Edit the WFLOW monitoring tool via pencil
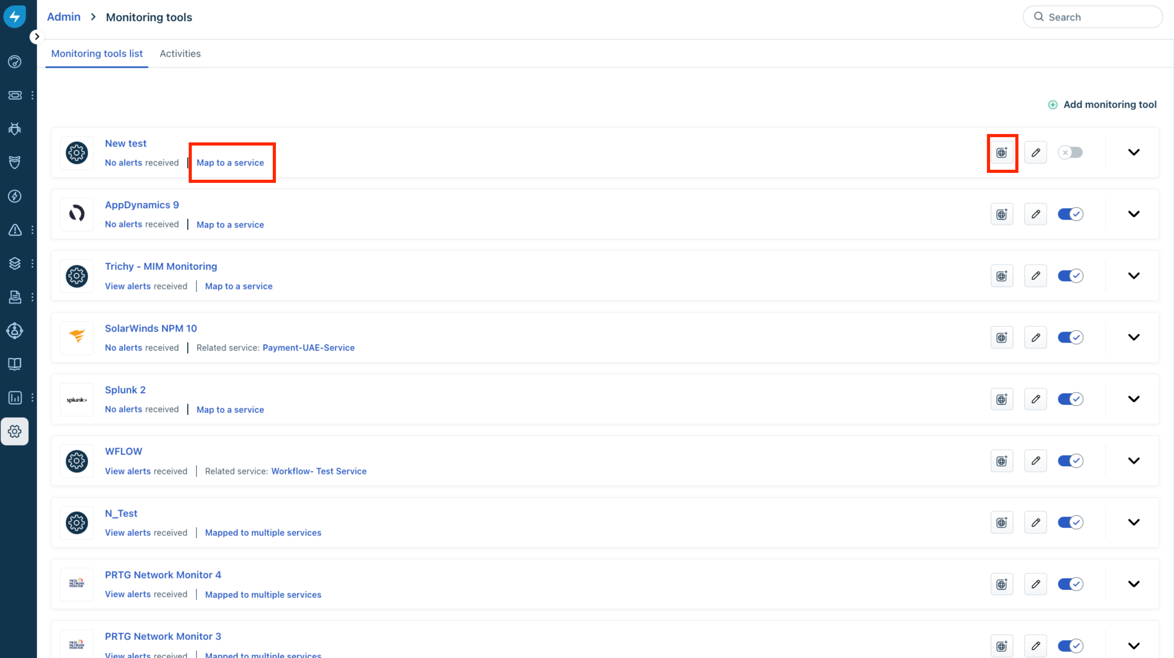This screenshot has height=658, width=1174. (1035, 461)
